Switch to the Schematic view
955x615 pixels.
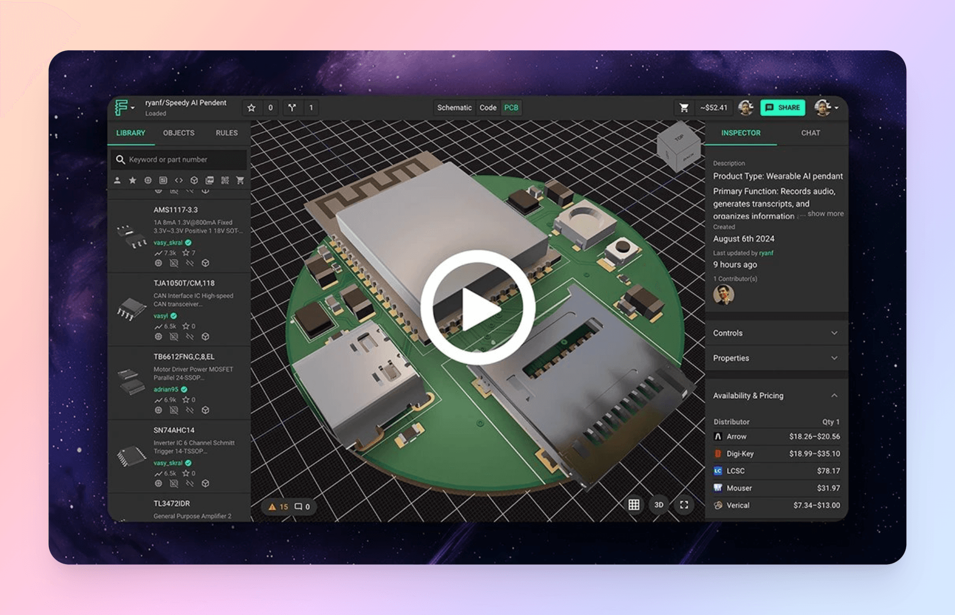pyautogui.click(x=454, y=108)
